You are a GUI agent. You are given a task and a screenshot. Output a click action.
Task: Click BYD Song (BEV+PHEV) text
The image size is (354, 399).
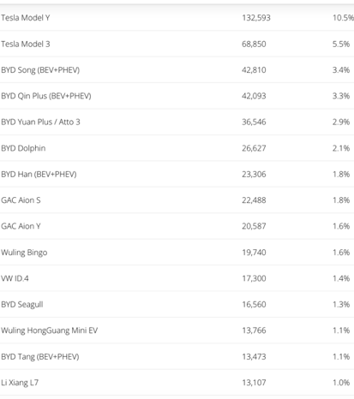(40, 70)
